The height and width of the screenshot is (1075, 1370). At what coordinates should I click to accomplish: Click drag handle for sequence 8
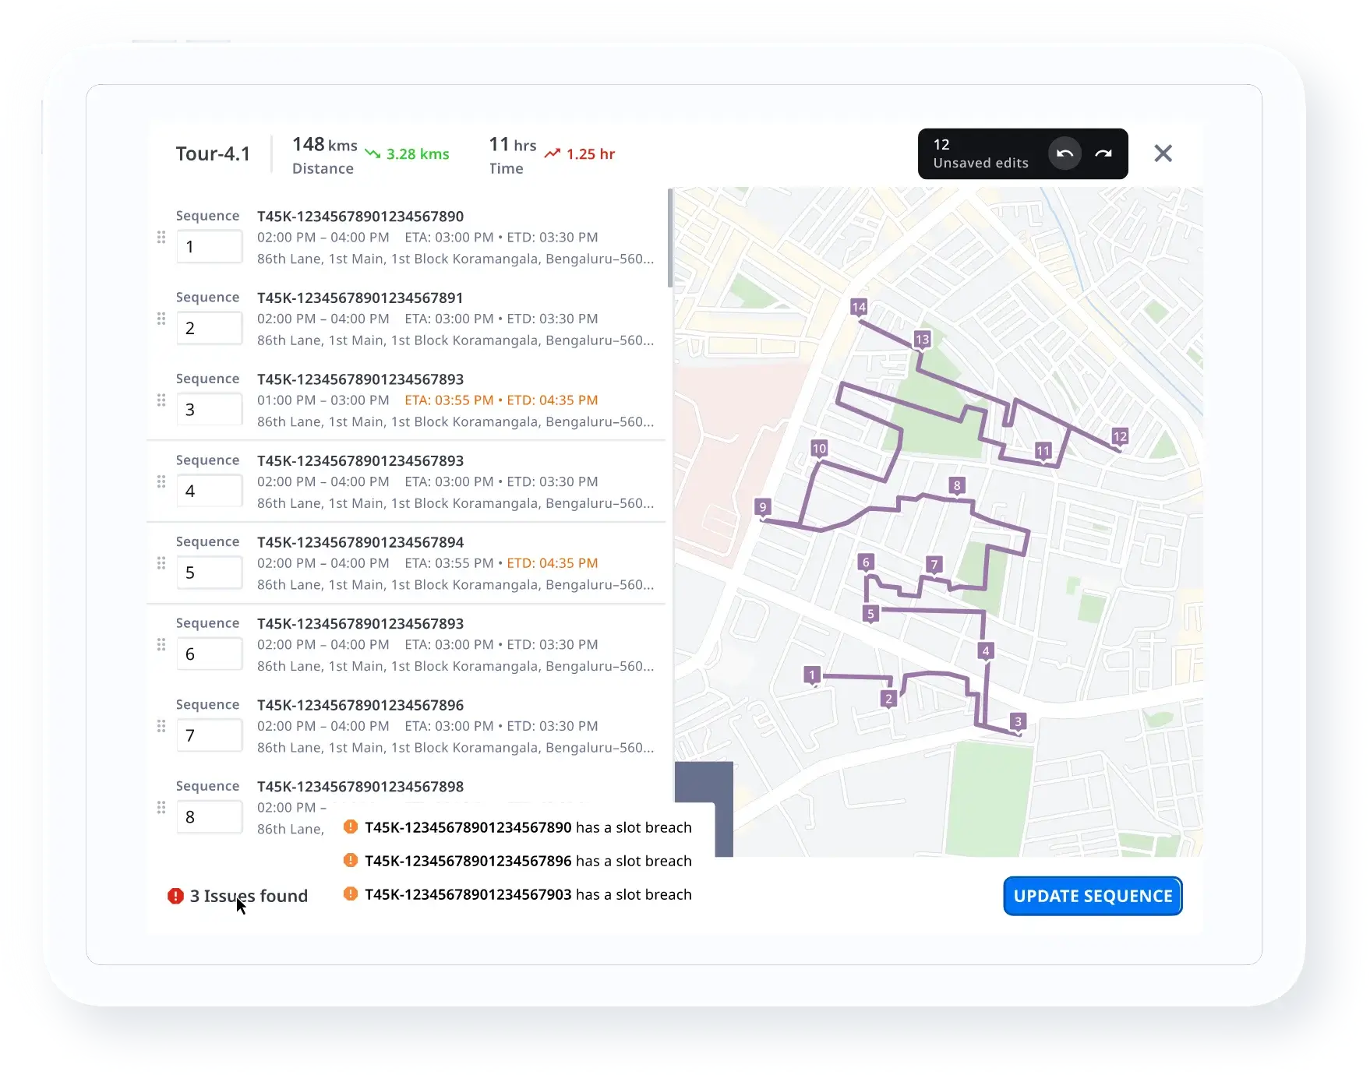click(x=161, y=808)
